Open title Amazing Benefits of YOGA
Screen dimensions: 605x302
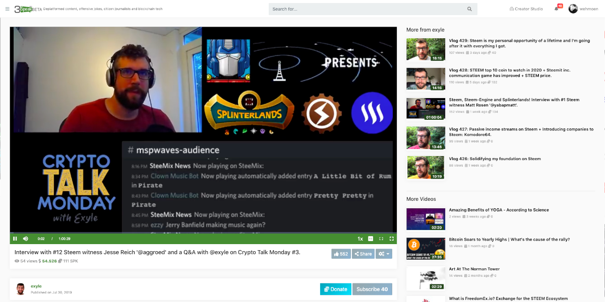point(499,210)
